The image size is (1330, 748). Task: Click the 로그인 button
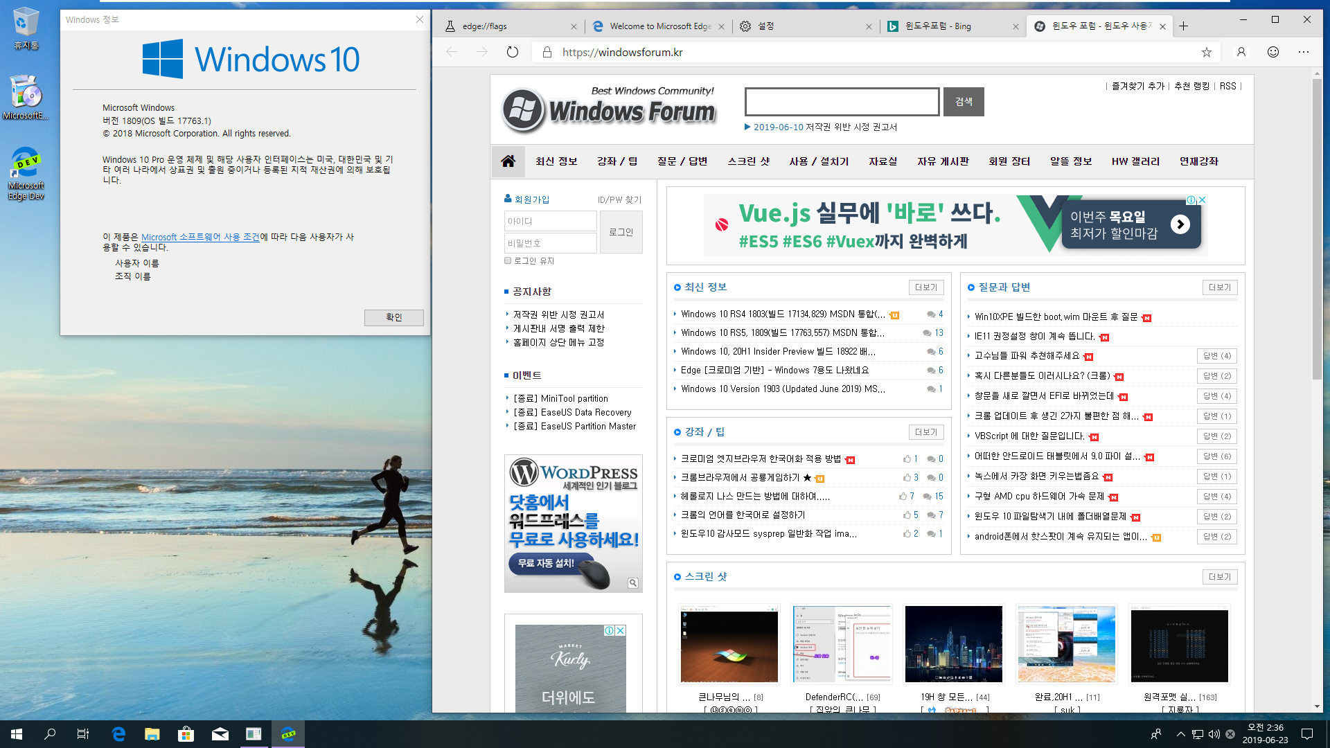tap(621, 232)
